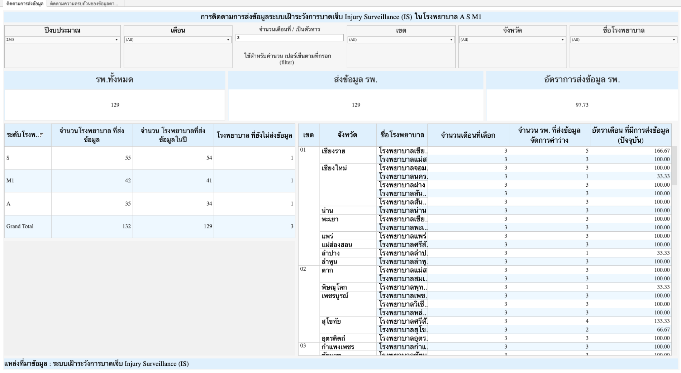Viewport: 681px width, 373px height.
Task: Expand the เขต filter dropdown
Action: point(401,40)
